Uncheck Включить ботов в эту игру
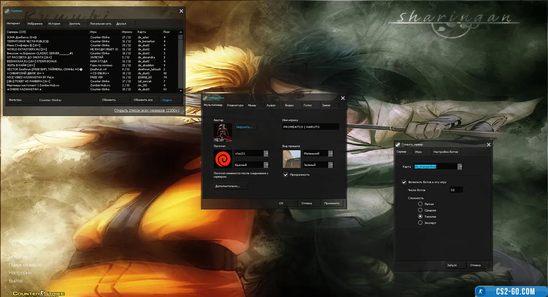Image resolution: width=548 pixels, height=297 pixels. pyautogui.click(x=404, y=182)
